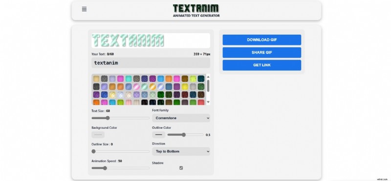Select the mint green striped glossy texture
Screen dimensions: 391x181
[x=145, y=87]
